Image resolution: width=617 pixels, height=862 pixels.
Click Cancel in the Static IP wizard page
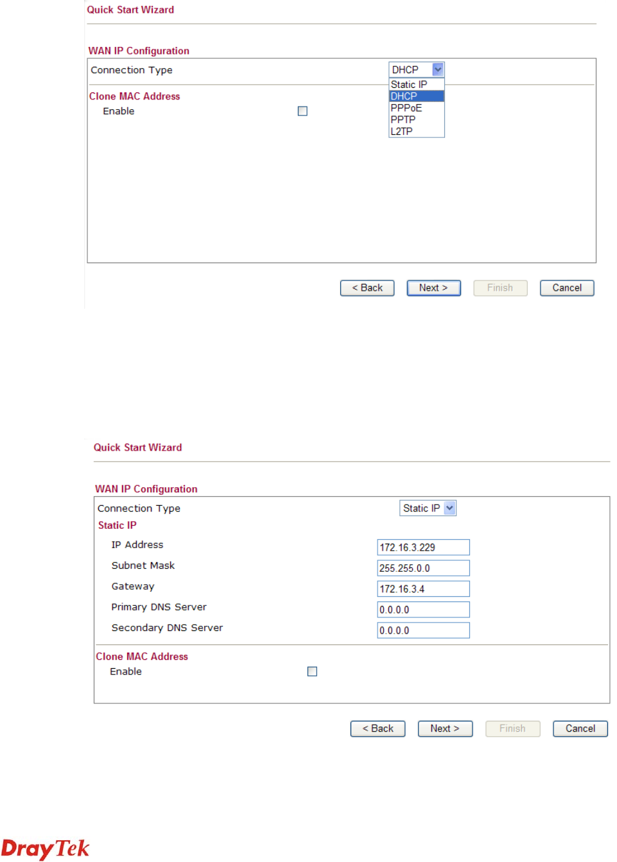[580, 728]
